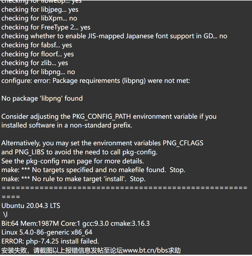Click the 'No targets specified and no makefile' line

(93, 170)
